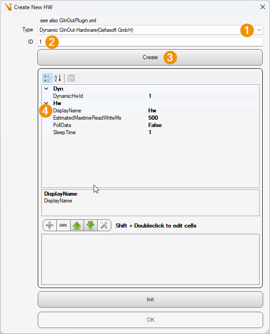
Task: Select the SleepTime property row
Action: [150, 132]
